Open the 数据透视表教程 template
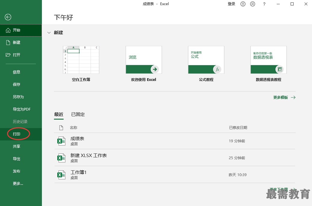The width and height of the screenshot is (312, 206). [269, 60]
